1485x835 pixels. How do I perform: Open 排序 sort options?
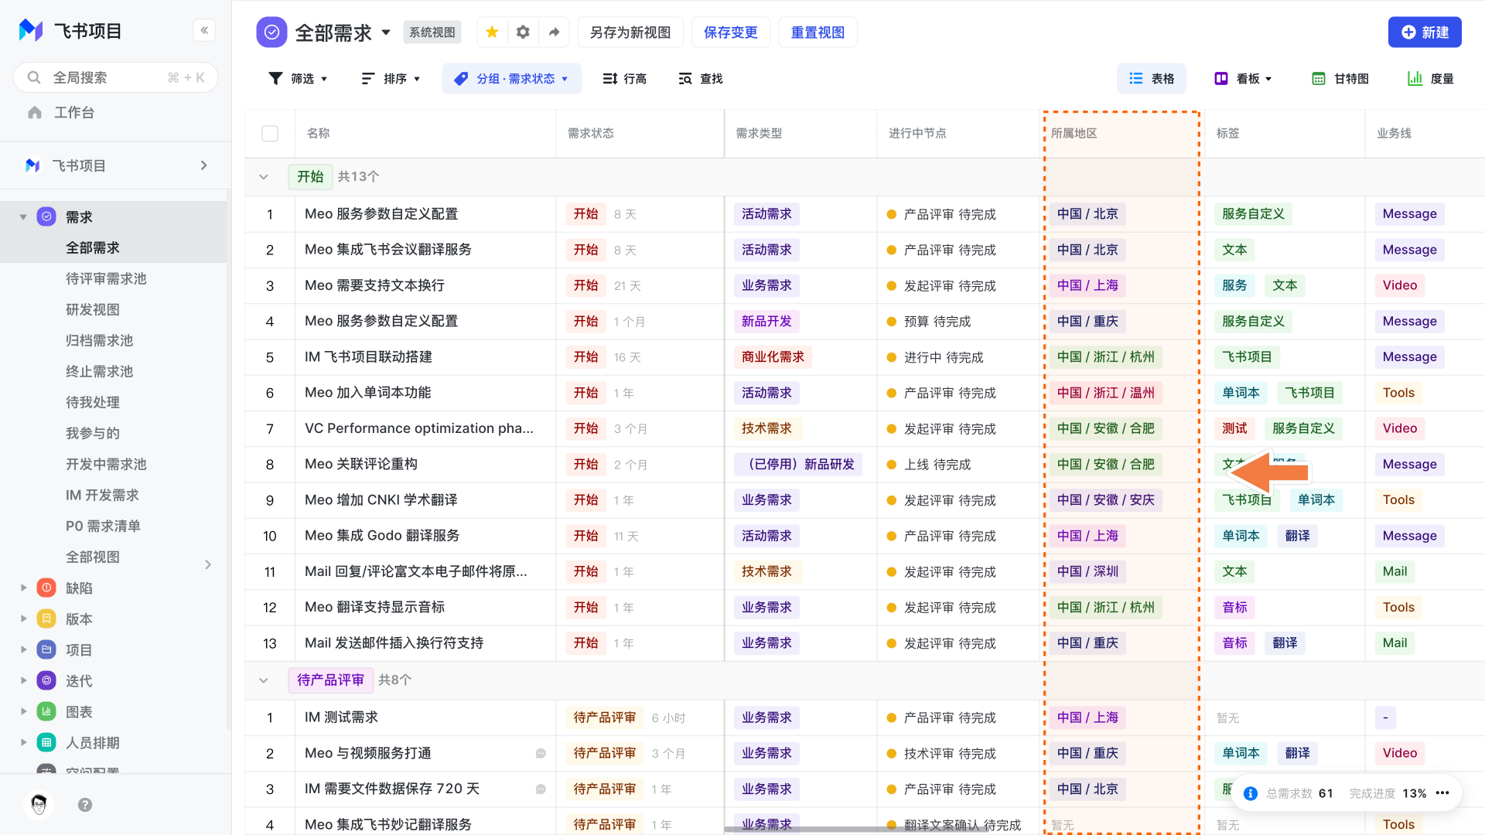(x=391, y=78)
